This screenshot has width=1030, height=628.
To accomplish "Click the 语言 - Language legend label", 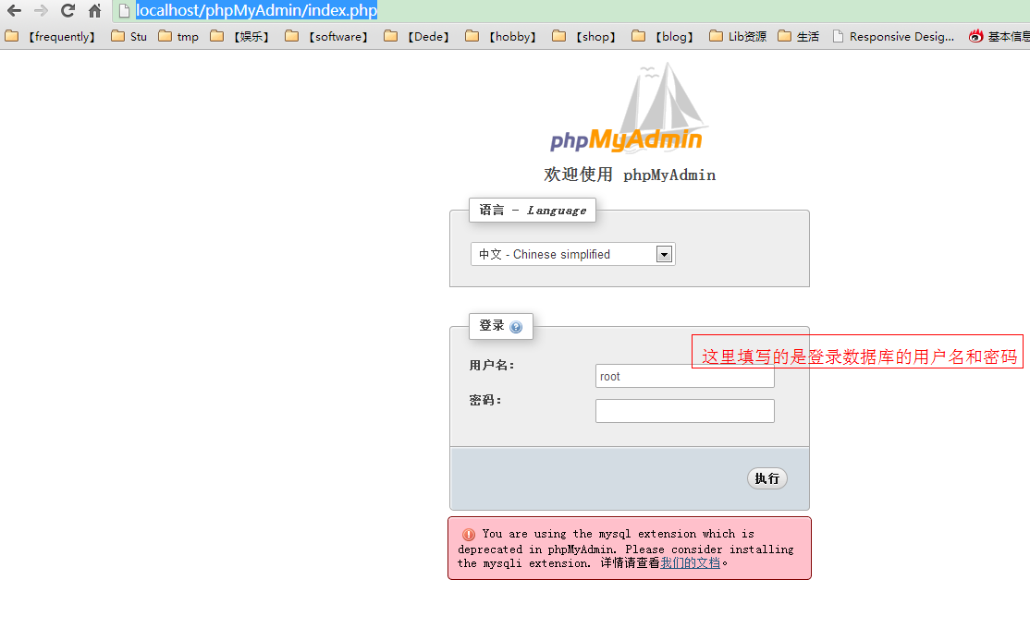I will [533, 210].
